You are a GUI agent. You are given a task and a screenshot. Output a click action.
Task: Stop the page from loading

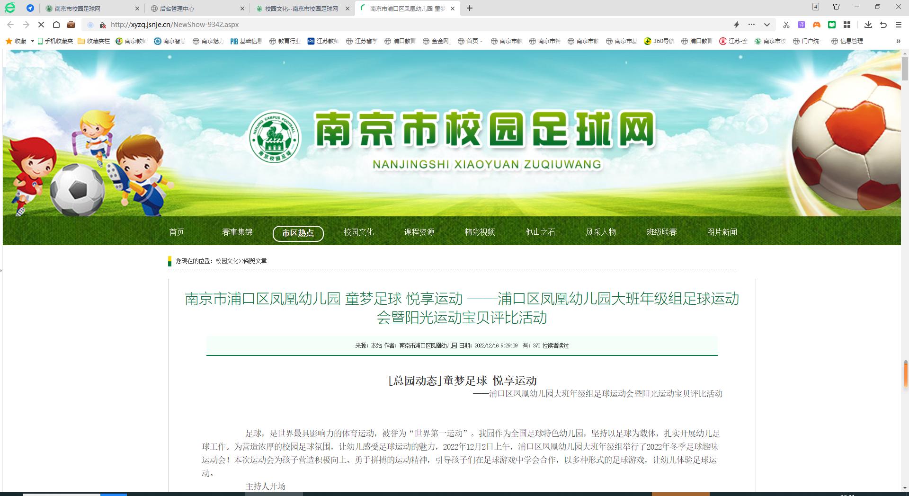coord(41,25)
